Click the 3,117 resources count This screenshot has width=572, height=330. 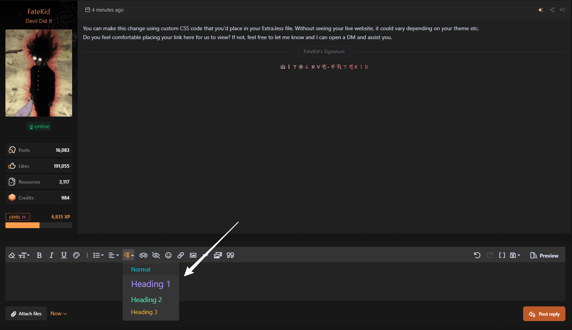point(64,182)
